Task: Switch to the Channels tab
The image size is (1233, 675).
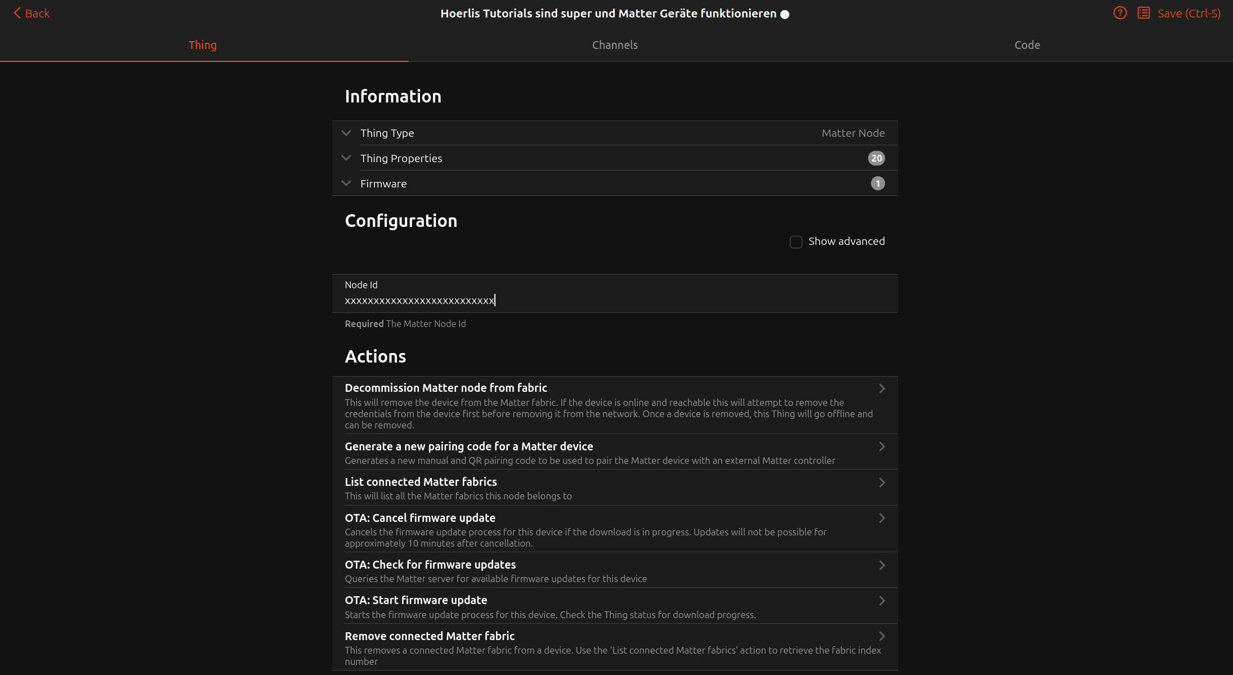Action: [x=615, y=45]
